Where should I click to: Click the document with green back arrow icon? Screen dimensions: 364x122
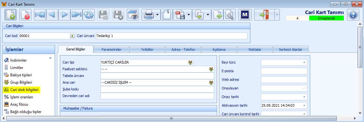(x=217, y=15)
